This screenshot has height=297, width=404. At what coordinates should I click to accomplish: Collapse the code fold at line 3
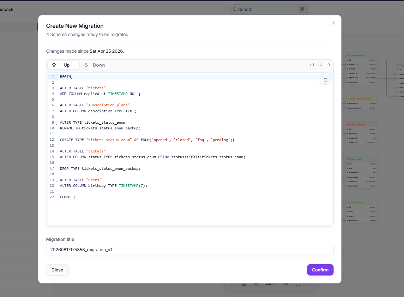tap(56, 89)
